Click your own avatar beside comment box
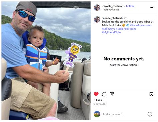 tap(97, 114)
